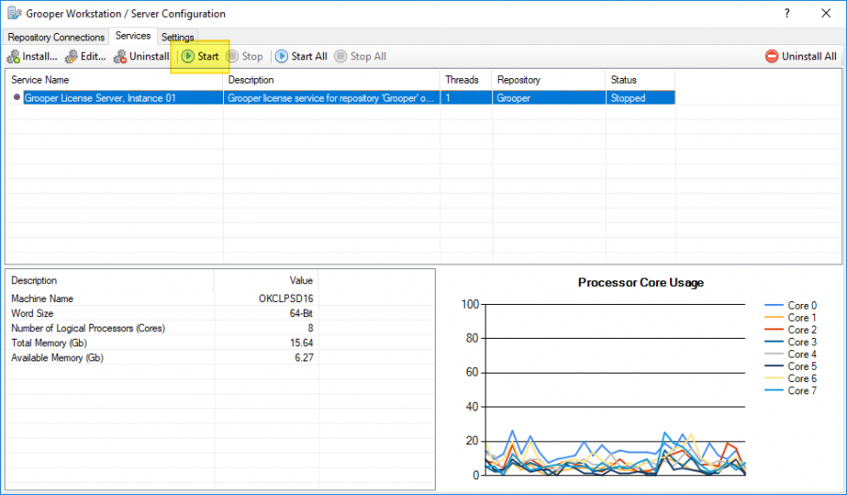Image resolution: width=847 pixels, height=495 pixels.
Task: Select the Machine Name property row
Action: (162, 298)
